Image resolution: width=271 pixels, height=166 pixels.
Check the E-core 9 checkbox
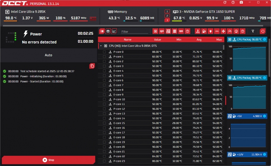[104, 94]
